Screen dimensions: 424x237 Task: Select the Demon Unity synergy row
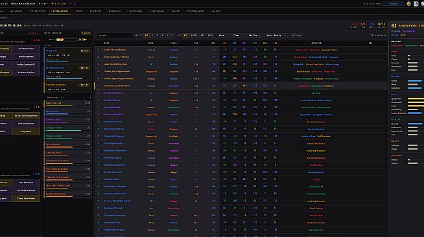tap(67, 137)
